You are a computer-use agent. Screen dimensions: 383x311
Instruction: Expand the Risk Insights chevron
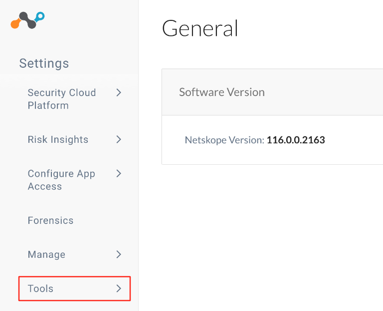(x=119, y=139)
